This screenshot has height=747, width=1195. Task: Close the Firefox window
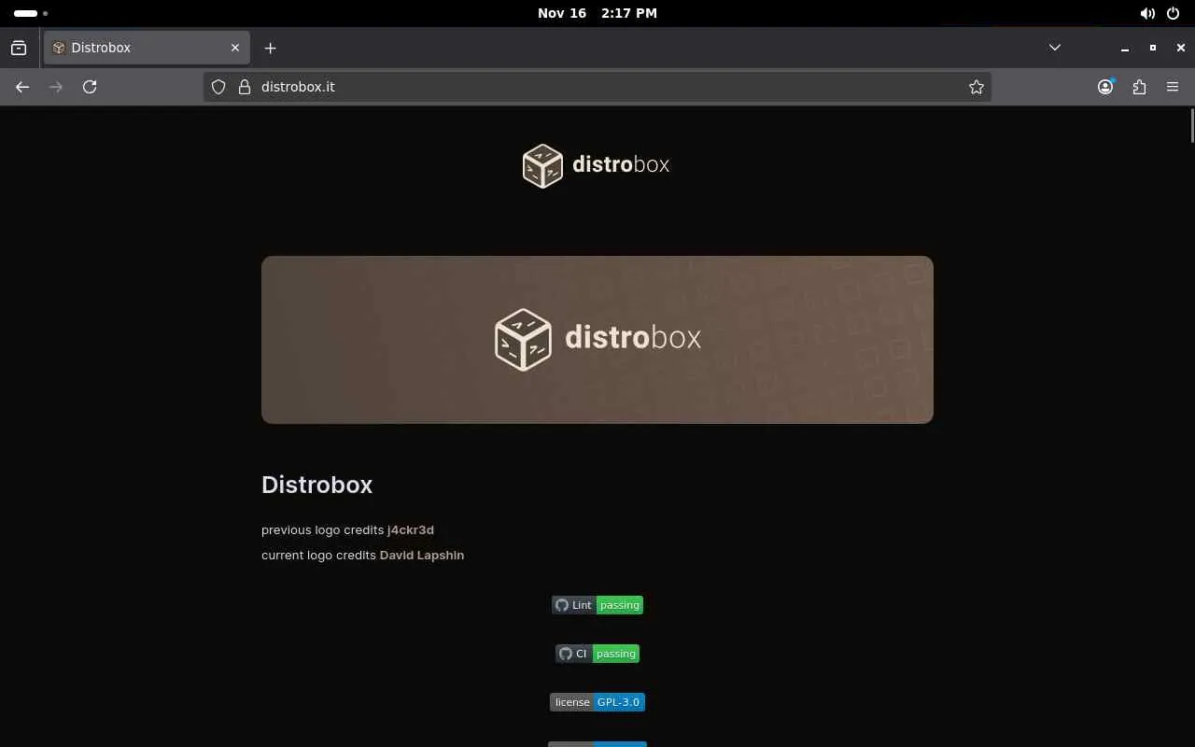click(x=1181, y=48)
